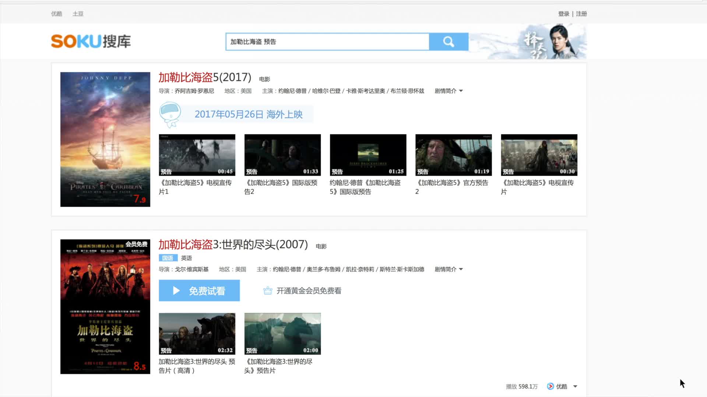707x397 pixels.
Task: Open the 加勒比海盗5(2017) title link
Action: (x=205, y=77)
